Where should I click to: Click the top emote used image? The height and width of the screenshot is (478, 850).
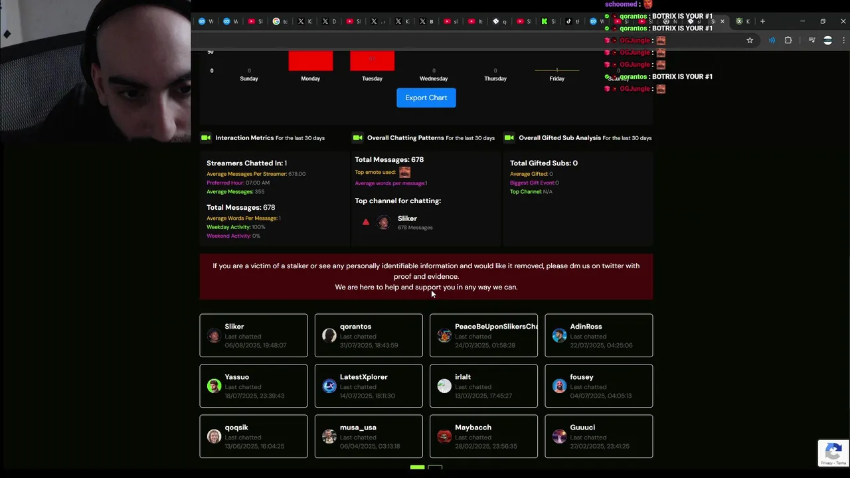404,172
